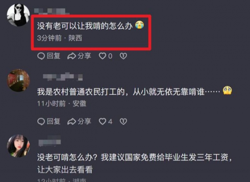Share the Anhui user's comment
The width and height of the screenshot is (250, 182).
(x=79, y=122)
